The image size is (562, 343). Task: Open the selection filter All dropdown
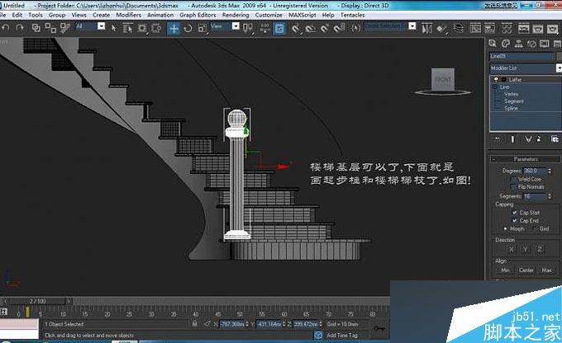point(102,26)
